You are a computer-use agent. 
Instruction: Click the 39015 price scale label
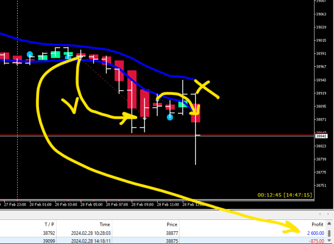321,41
